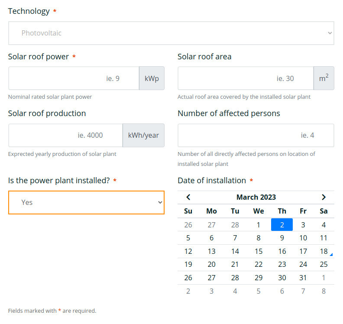Click the Solar roof production field
343x324 pixels.
65,135
